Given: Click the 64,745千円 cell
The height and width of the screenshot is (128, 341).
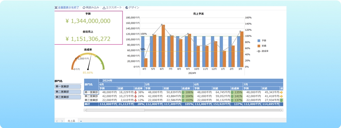Looking at the screenshot, I should (221, 92).
